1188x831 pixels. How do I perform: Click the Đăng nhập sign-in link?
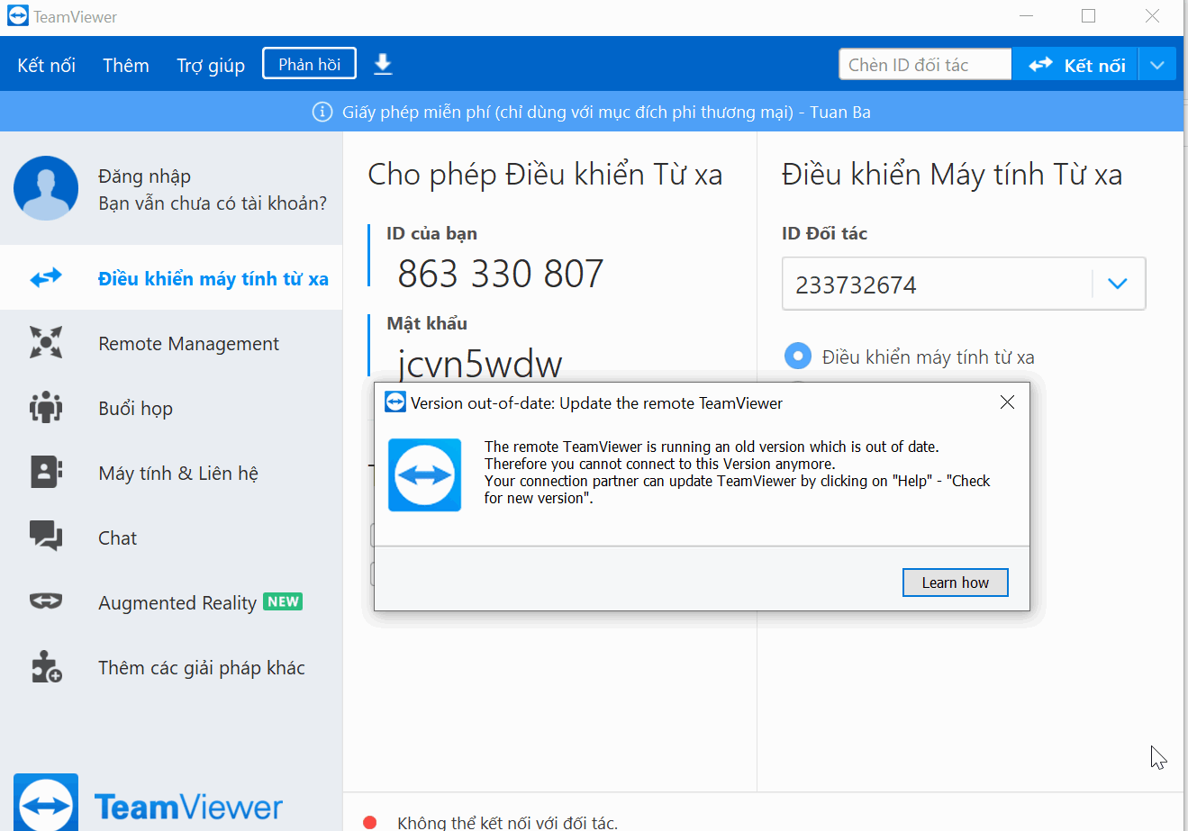(x=144, y=176)
